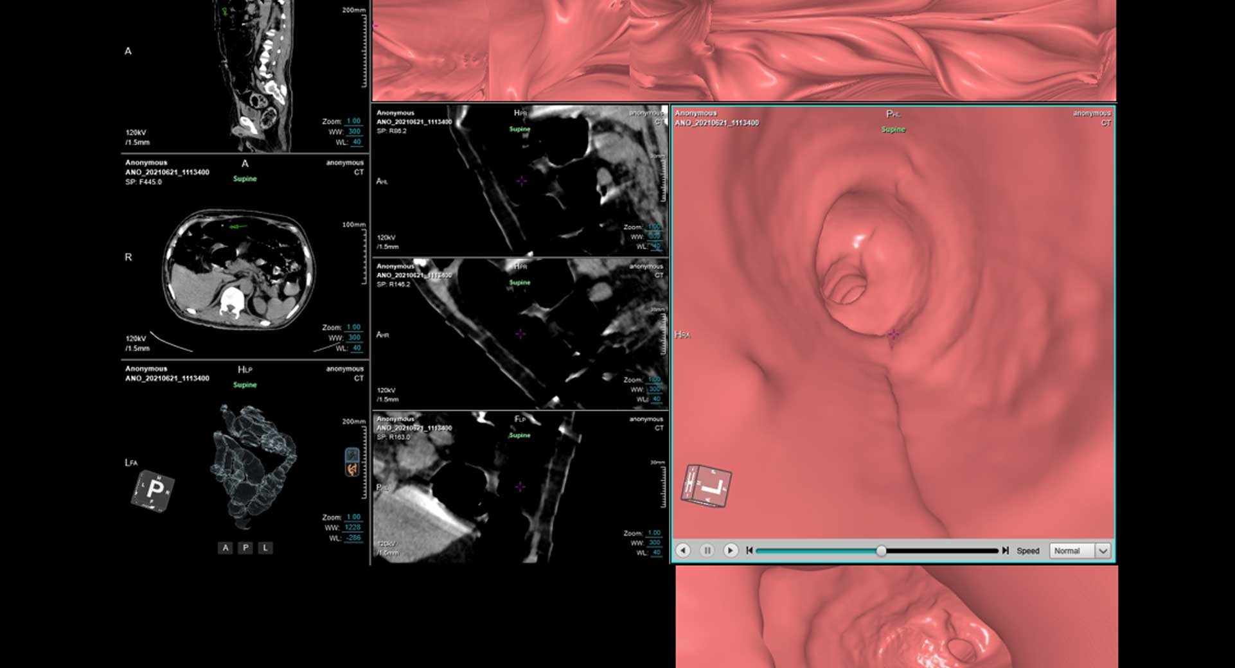Image resolution: width=1235 pixels, height=668 pixels.
Task: Click the lower endoluminal preview image
Action: [x=896, y=617]
